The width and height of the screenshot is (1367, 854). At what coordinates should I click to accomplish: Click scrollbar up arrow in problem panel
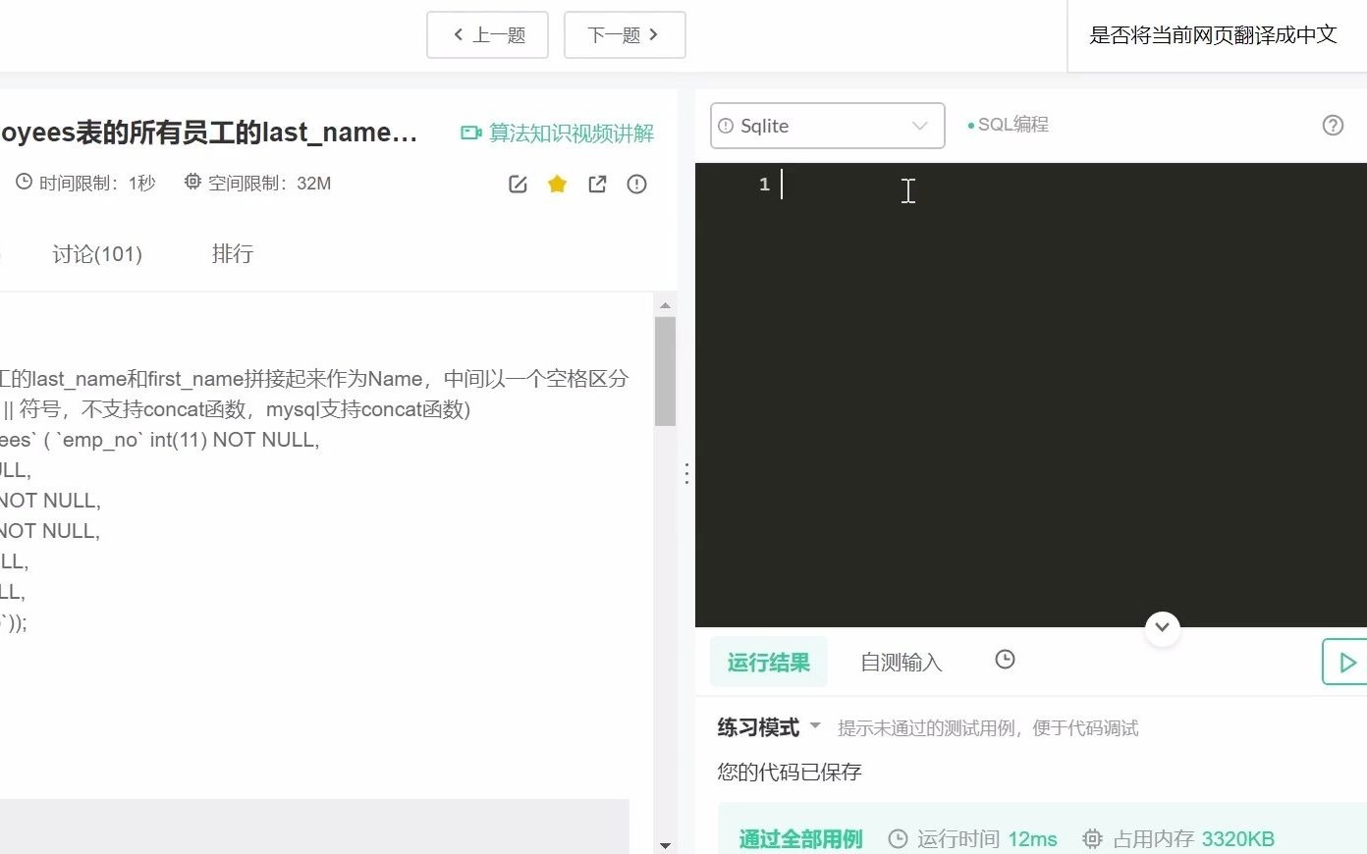[665, 305]
